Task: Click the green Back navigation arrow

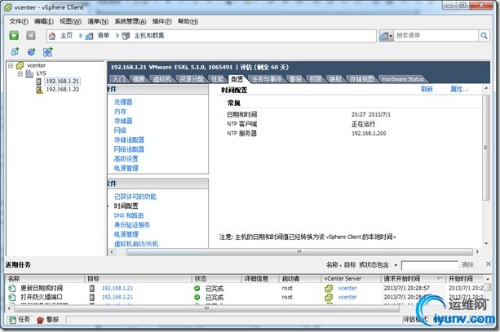Action: 14,35
